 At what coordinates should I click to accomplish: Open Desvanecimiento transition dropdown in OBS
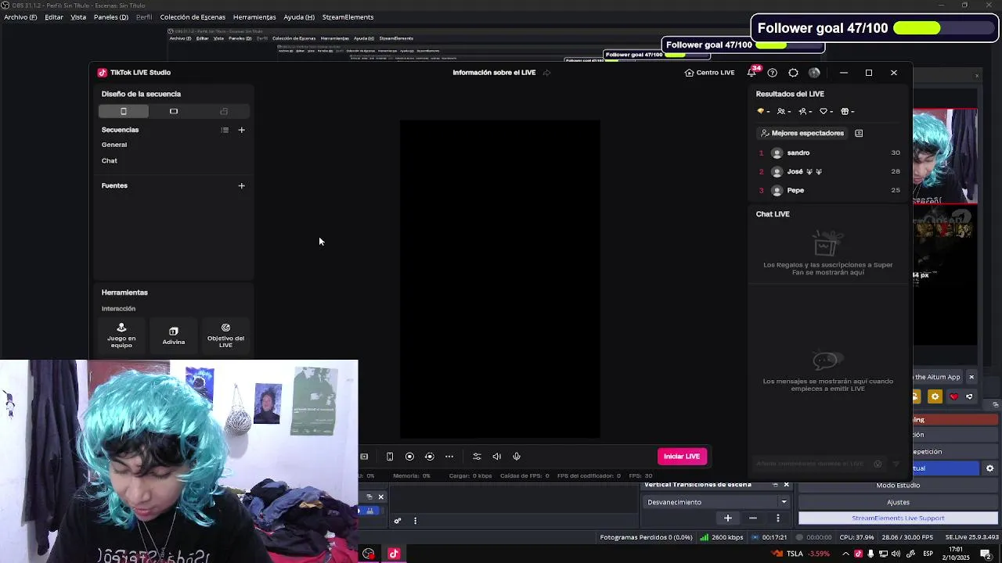[717, 502]
